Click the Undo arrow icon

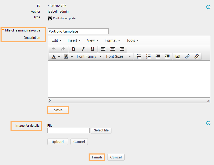(x=54, y=49)
